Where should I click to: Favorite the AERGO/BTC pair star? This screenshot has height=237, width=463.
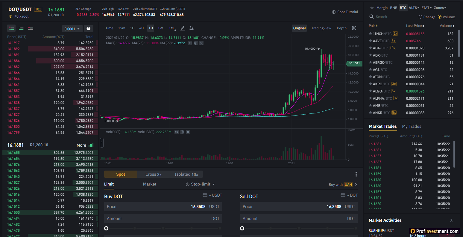[x=371, y=63]
